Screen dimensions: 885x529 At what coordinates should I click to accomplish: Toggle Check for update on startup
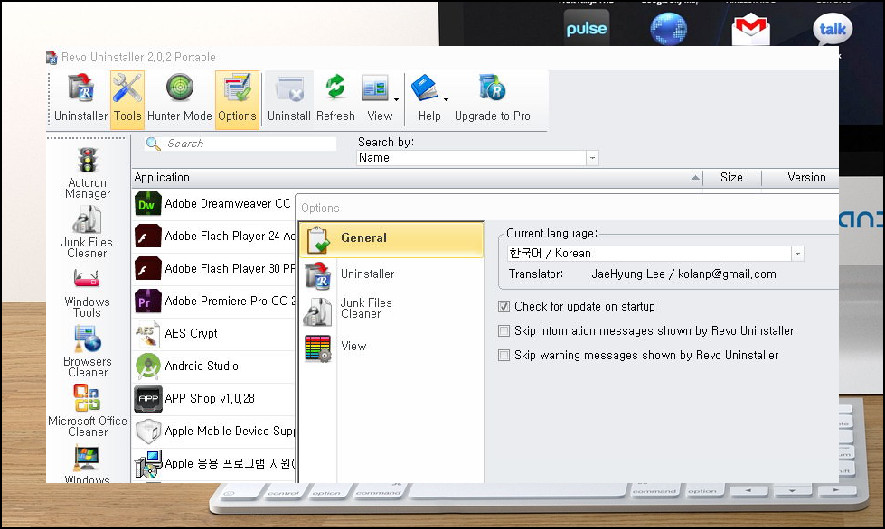[504, 306]
